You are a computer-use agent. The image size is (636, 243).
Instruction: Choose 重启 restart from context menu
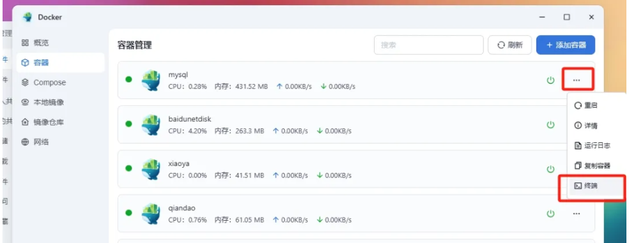[x=597, y=106]
